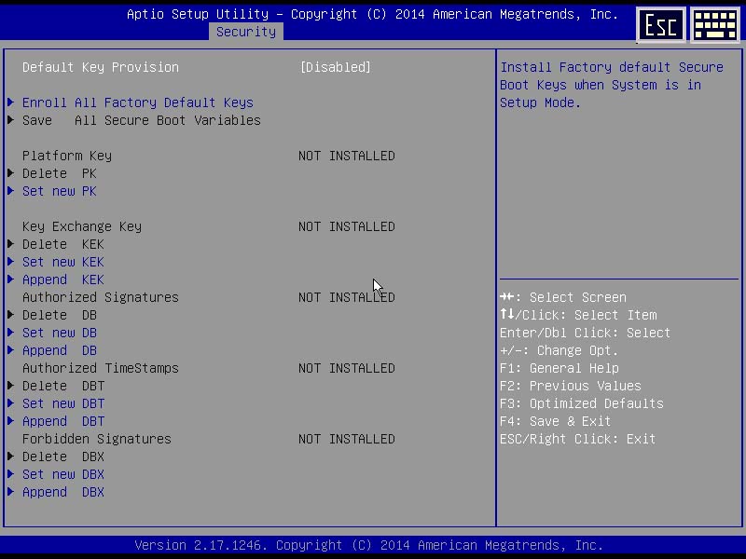Select the Security tab

(246, 32)
